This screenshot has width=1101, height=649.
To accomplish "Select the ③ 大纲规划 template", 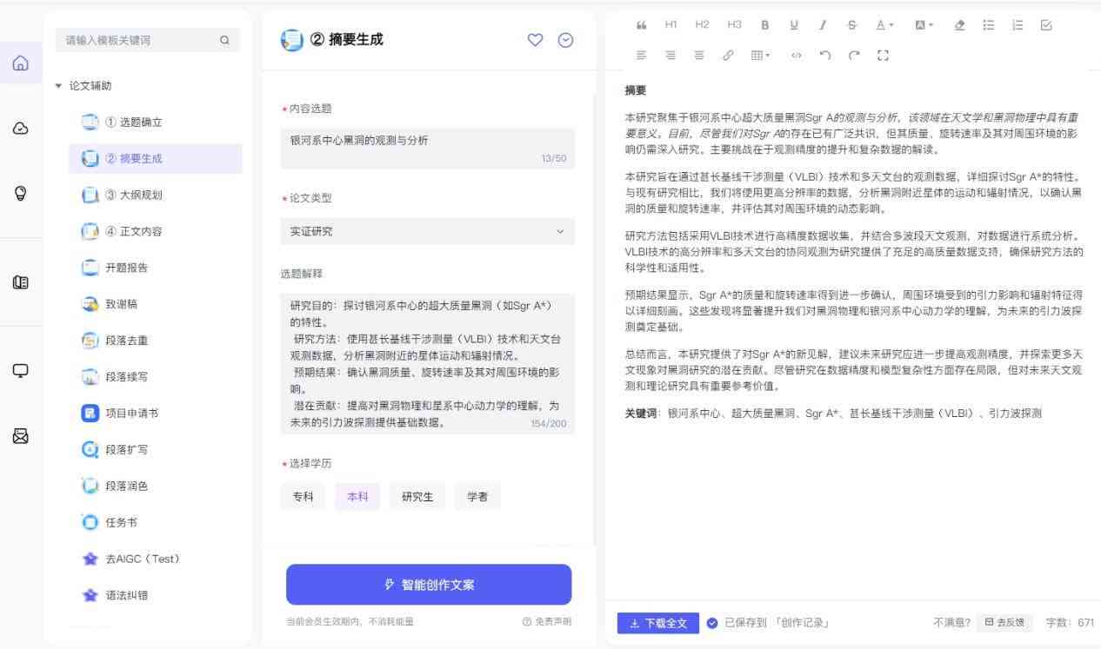I will pos(156,195).
